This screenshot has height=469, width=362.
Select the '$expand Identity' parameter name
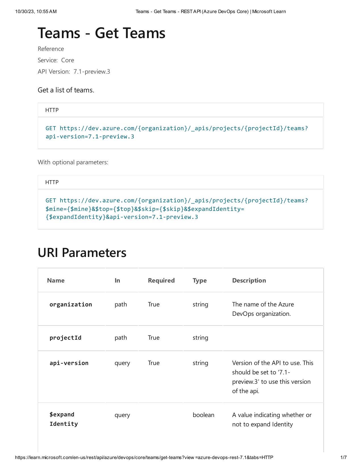point(64,419)
